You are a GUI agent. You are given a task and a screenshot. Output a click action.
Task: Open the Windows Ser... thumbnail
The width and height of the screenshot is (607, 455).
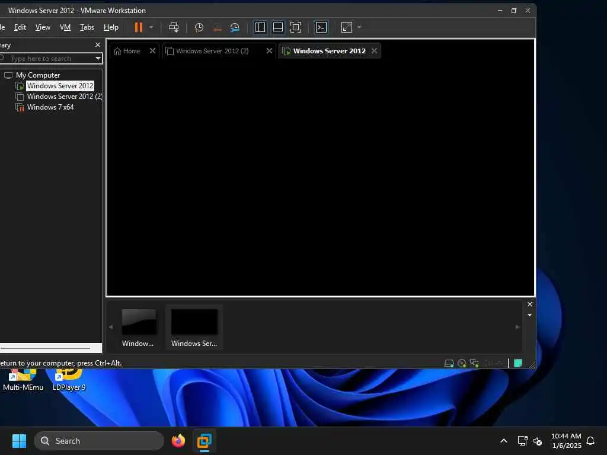[194, 327]
